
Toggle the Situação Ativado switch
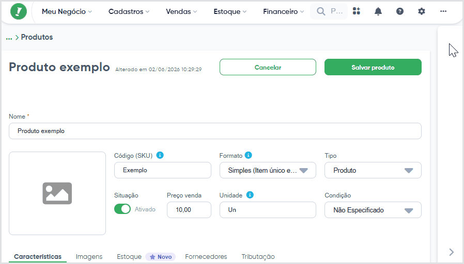[122, 209]
